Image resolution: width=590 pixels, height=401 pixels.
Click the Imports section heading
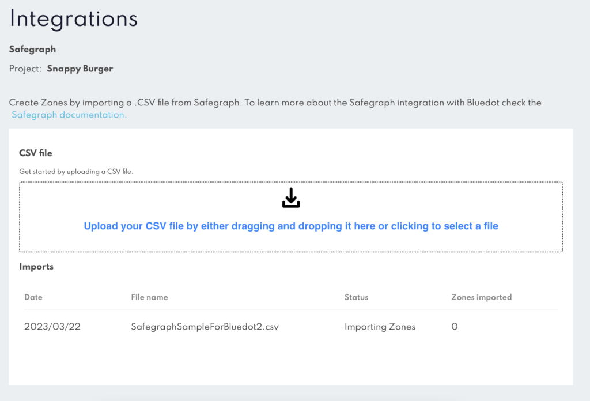(36, 267)
